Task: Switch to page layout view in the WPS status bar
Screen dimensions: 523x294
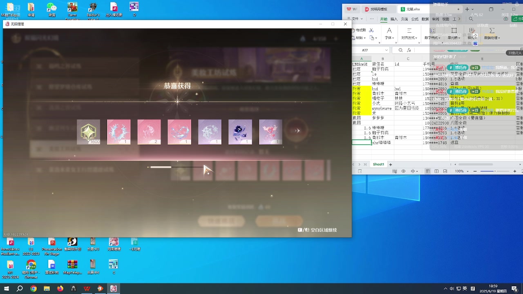Action: 436,171
